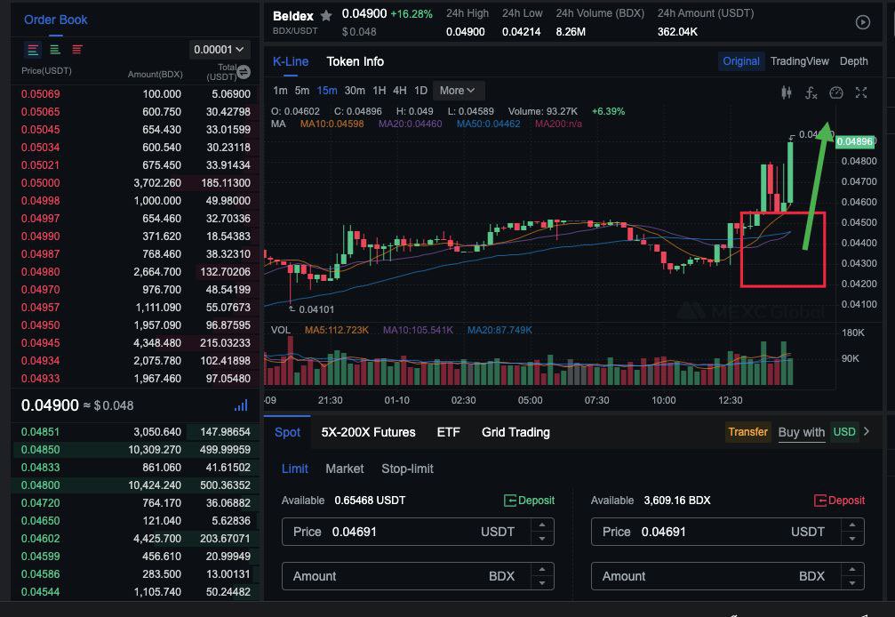Choose the Stop-limit order type
The height and width of the screenshot is (617, 895).
[407, 469]
